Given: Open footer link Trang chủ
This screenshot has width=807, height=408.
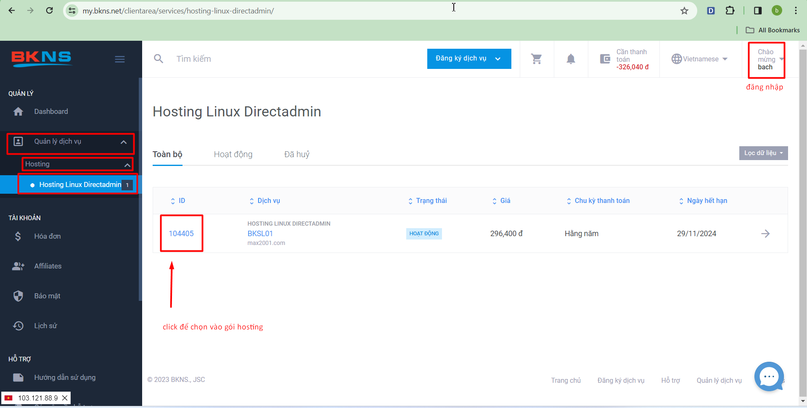Looking at the screenshot, I should pos(566,380).
